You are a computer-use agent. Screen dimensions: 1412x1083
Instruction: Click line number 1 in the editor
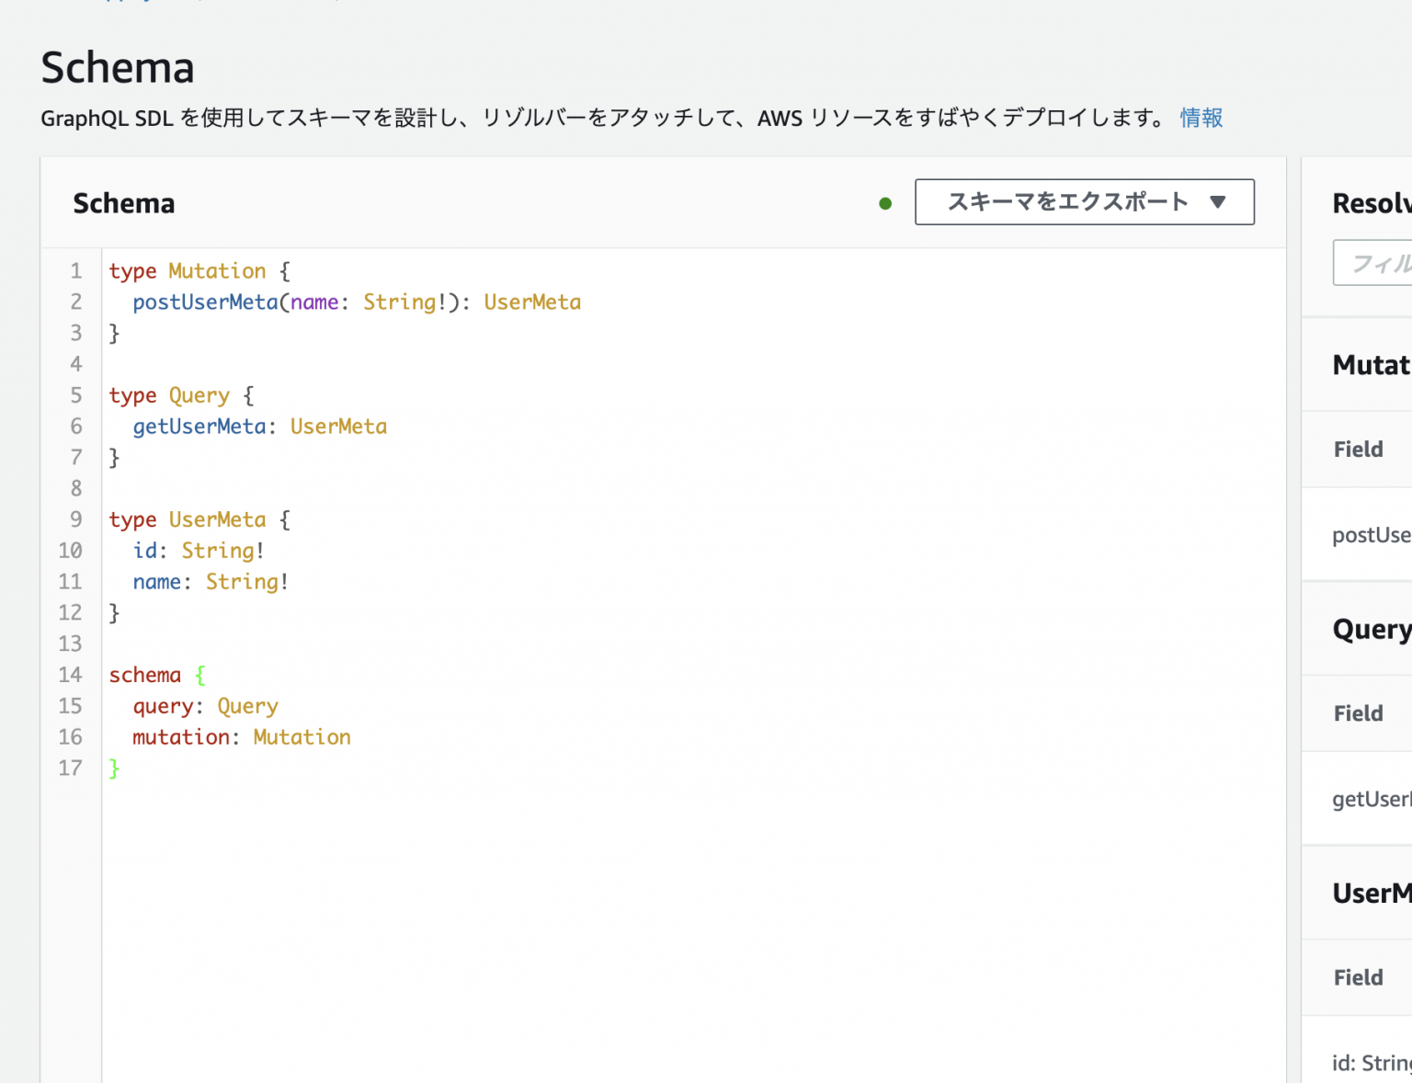pos(75,270)
